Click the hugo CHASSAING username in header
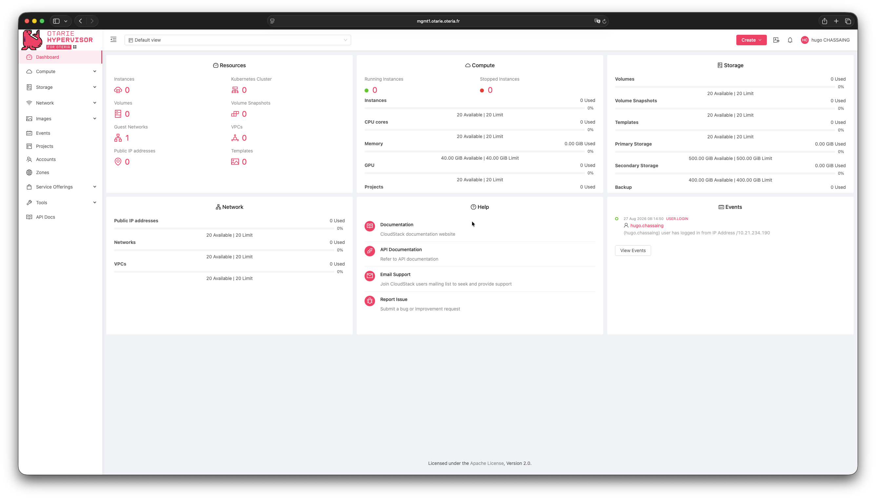Viewport: 876px width, 499px height. click(x=830, y=40)
